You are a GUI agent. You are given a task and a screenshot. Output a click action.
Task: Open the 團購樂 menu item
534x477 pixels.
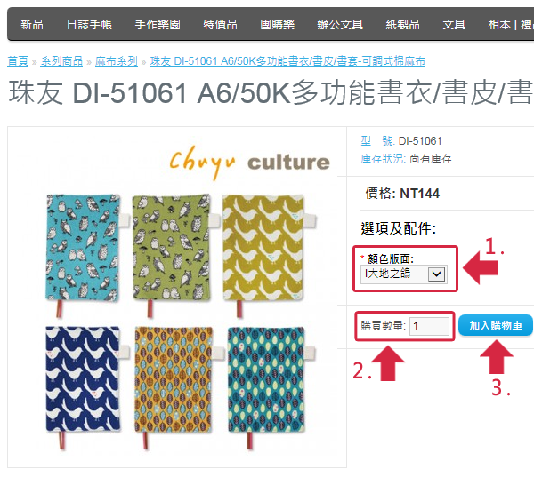pyautogui.click(x=277, y=25)
